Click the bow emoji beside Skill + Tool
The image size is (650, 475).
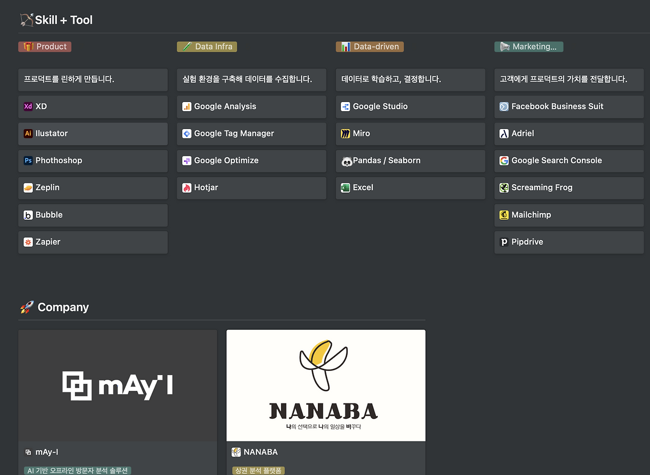coord(26,20)
